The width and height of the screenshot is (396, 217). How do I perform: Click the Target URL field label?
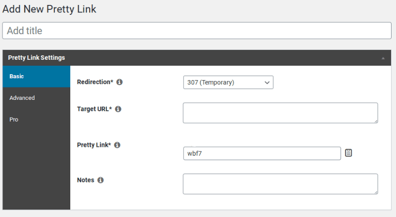pos(95,109)
